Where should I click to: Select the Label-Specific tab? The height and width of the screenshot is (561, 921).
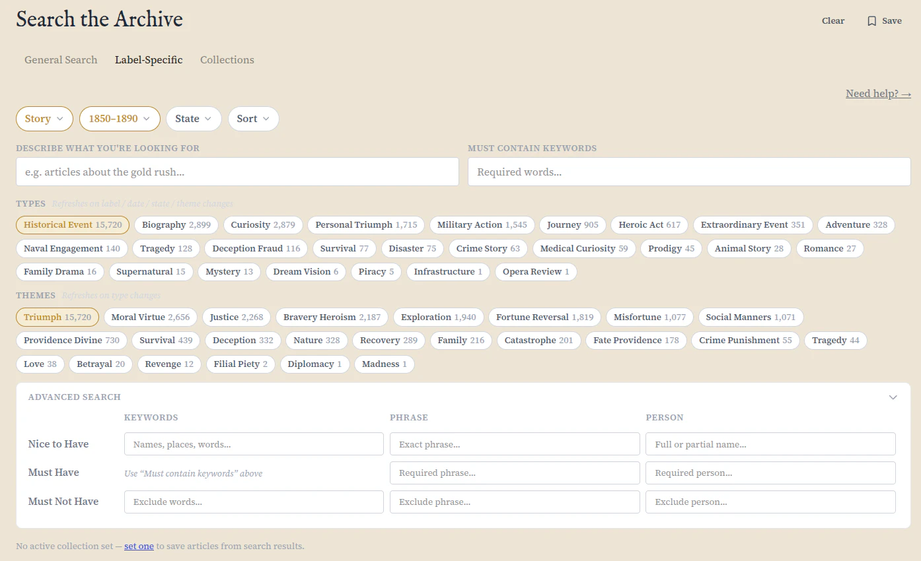tap(149, 59)
